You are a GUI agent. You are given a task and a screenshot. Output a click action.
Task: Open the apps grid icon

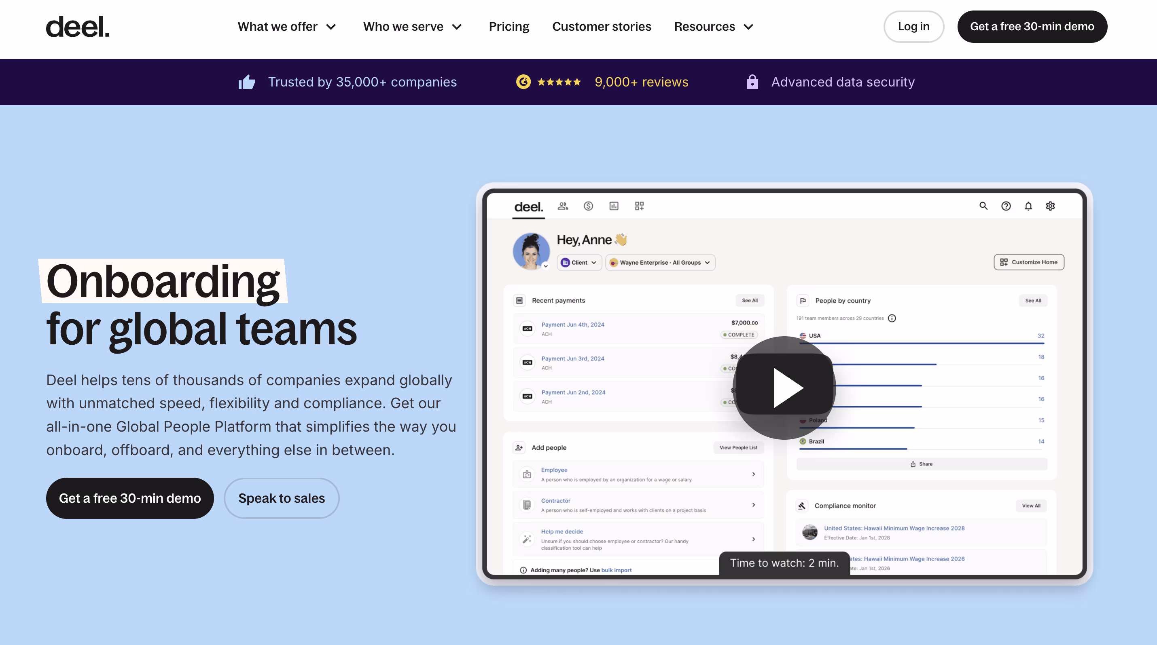(x=640, y=206)
